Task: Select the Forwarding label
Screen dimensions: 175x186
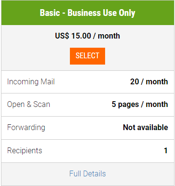Action: (x=26, y=128)
